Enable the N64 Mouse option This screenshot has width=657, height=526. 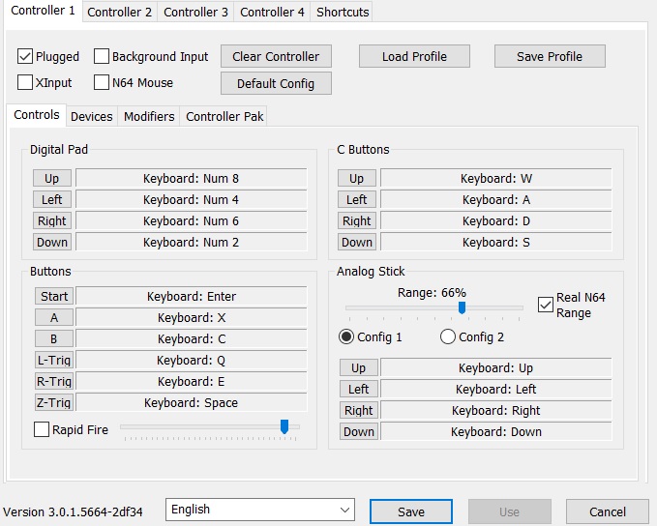point(102,83)
